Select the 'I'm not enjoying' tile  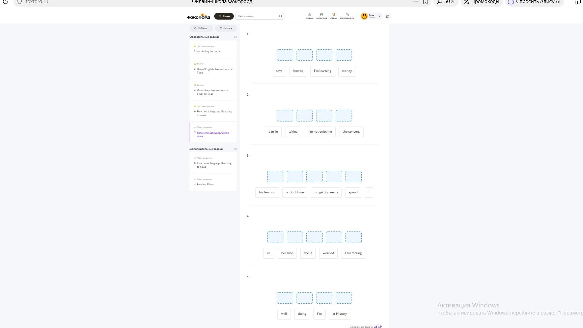tap(320, 132)
